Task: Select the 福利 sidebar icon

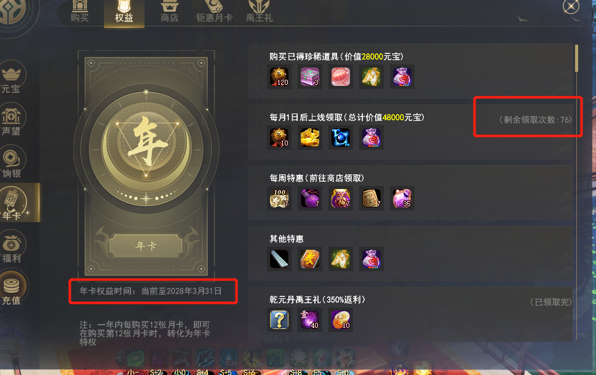Action: click(12, 247)
